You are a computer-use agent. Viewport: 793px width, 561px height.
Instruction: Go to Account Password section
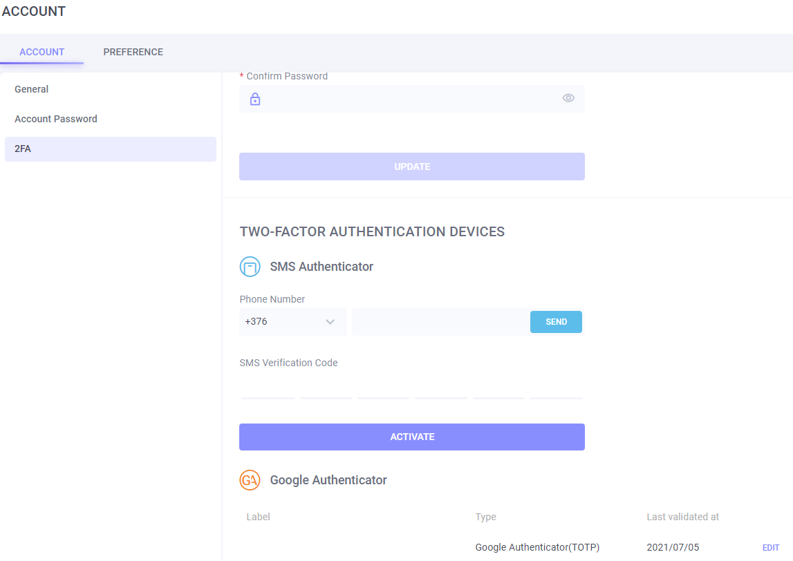click(x=56, y=119)
